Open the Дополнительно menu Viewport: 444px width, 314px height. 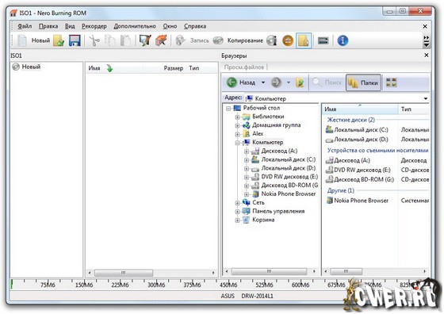(135, 26)
